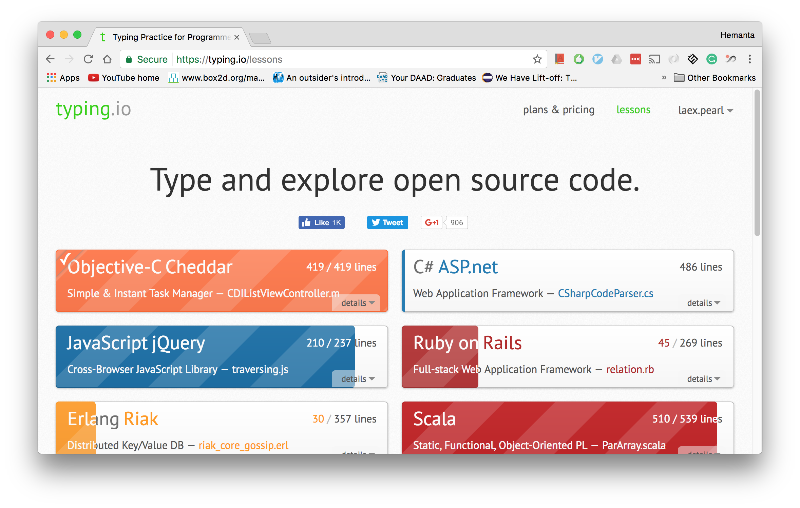Click the G+1 button
The image size is (800, 508).
(432, 222)
